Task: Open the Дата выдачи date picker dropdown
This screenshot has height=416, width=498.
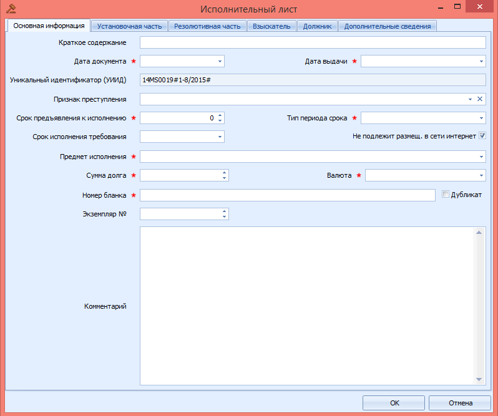Action: [x=481, y=61]
